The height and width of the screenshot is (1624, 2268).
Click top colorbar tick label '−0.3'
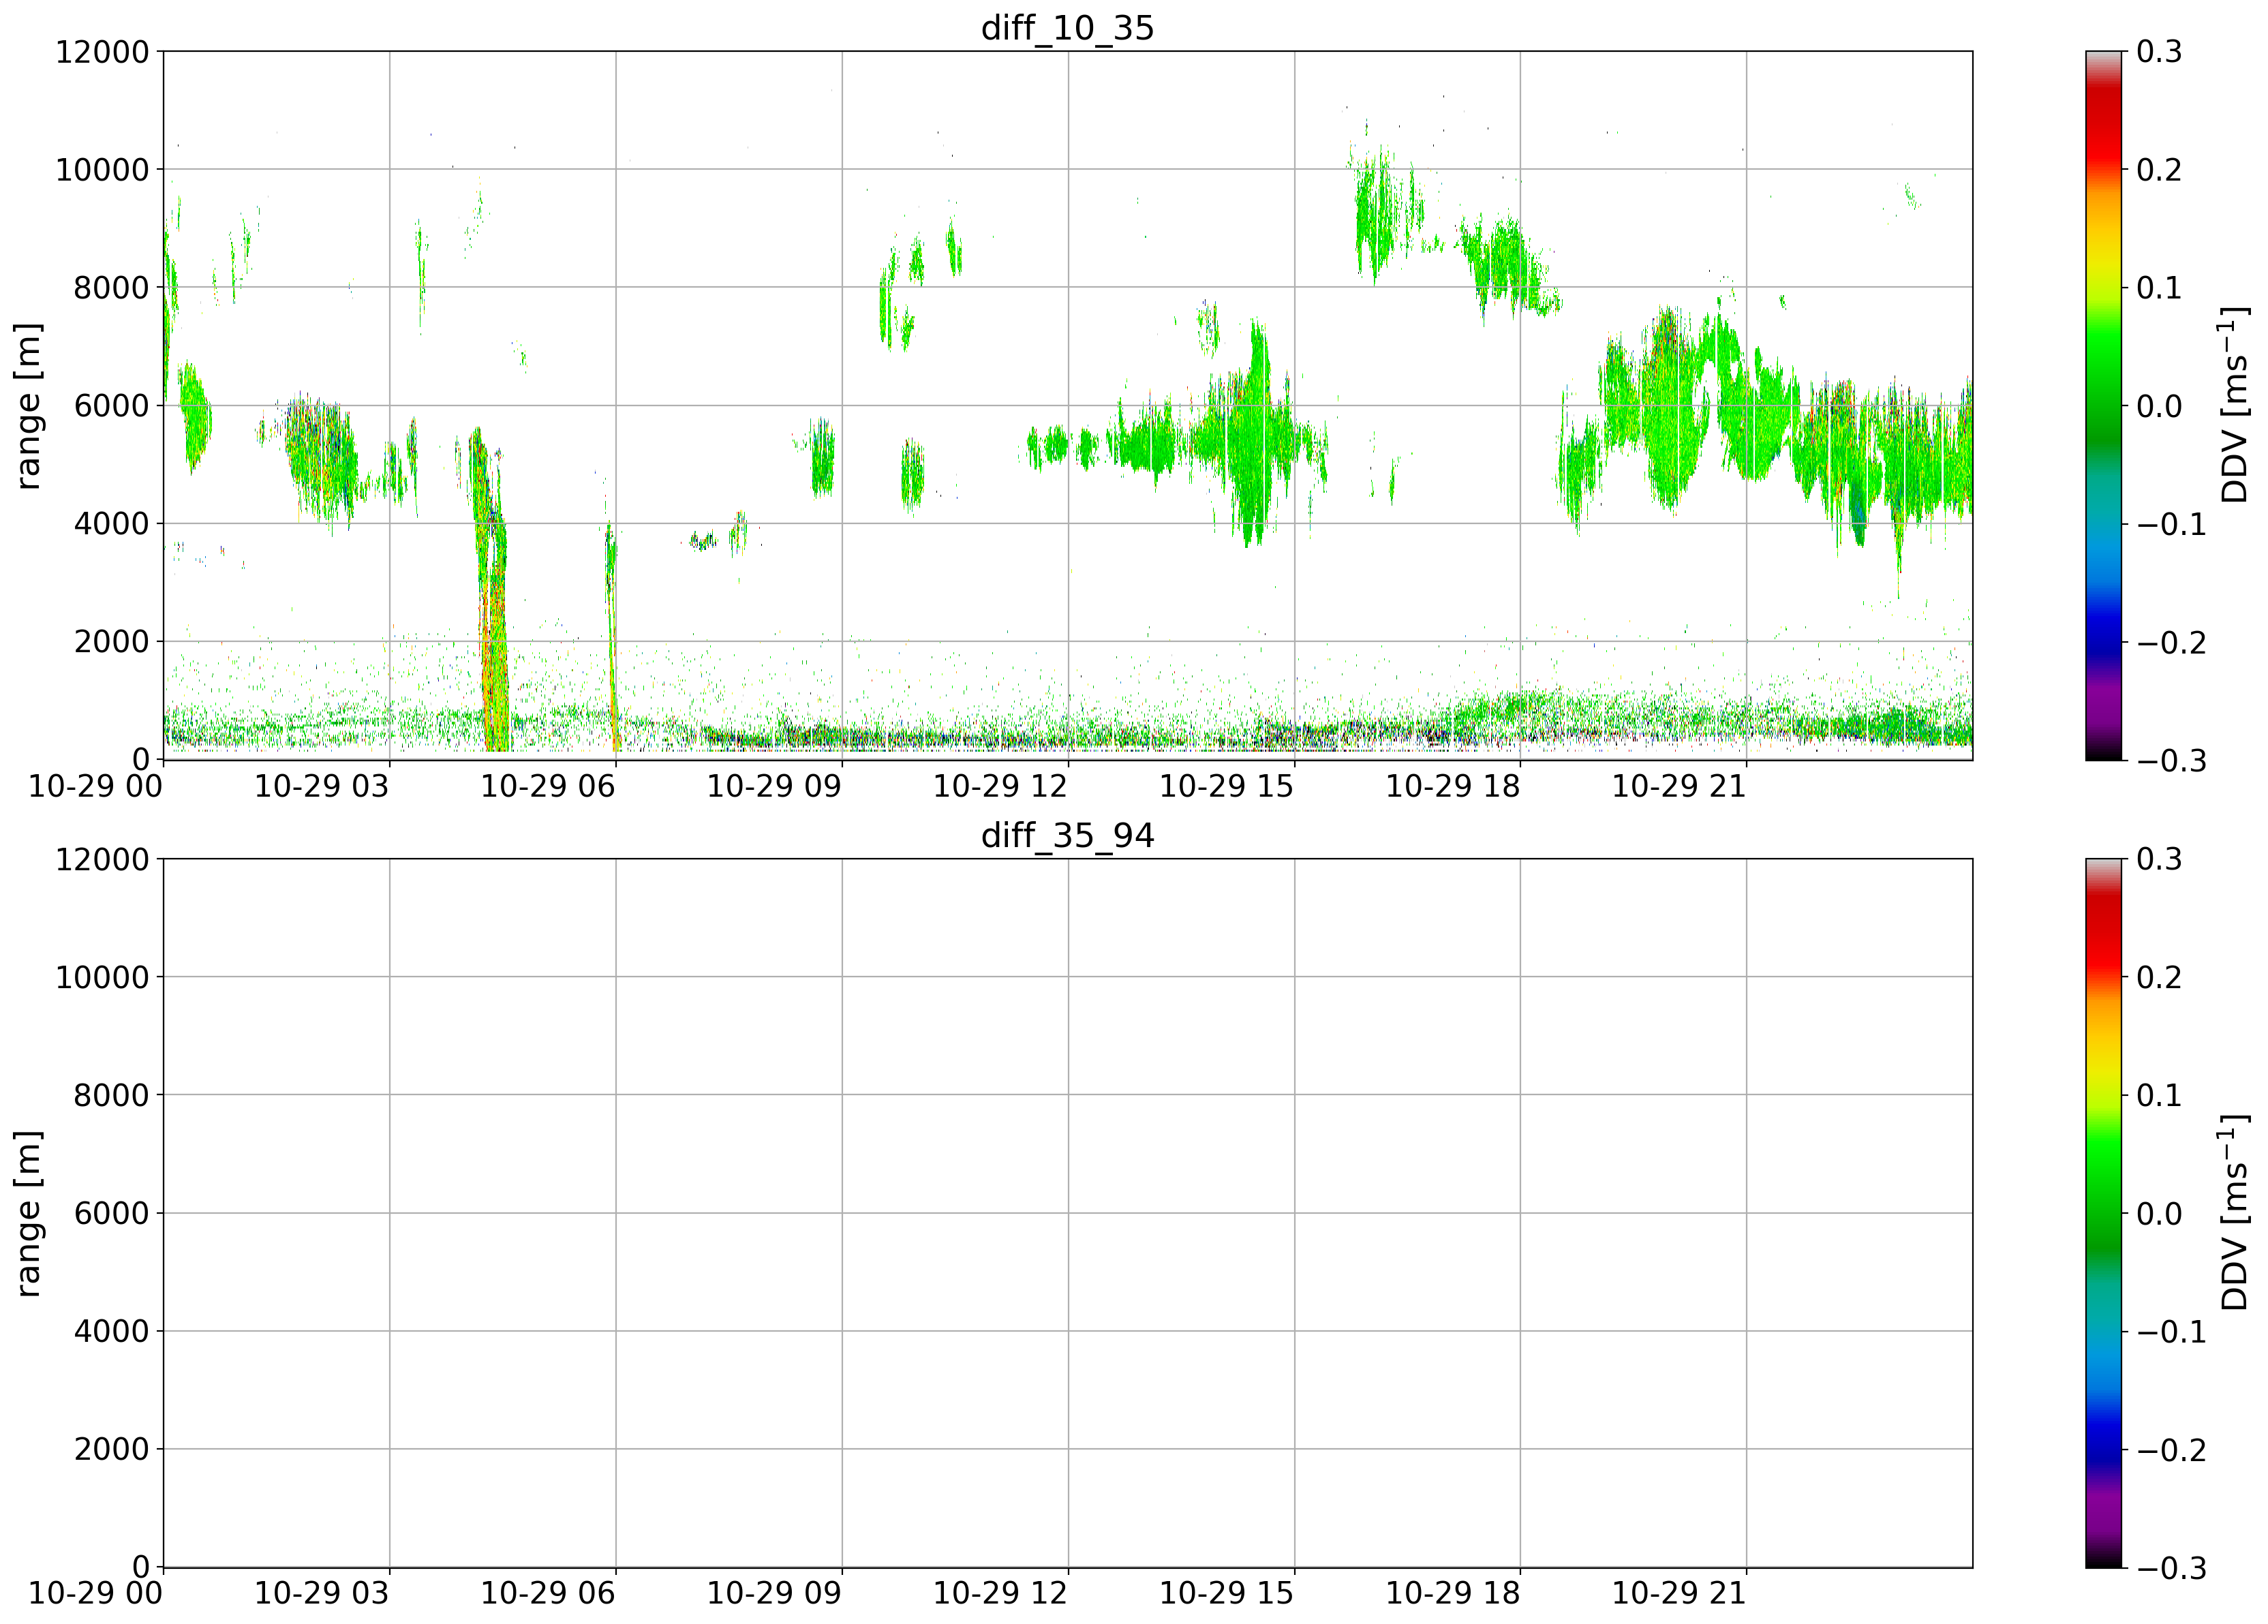click(x=2171, y=761)
